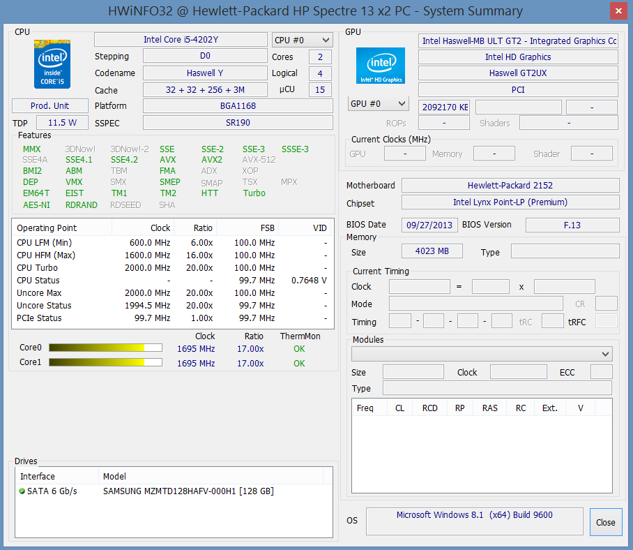Select the CPU LFM (Min) row
Image resolution: width=633 pixels, height=550 pixels.
(x=172, y=242)
